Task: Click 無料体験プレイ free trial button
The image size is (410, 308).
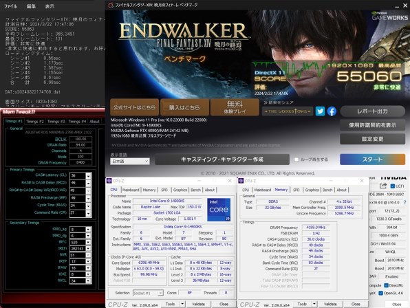Action: coord(235,107)
